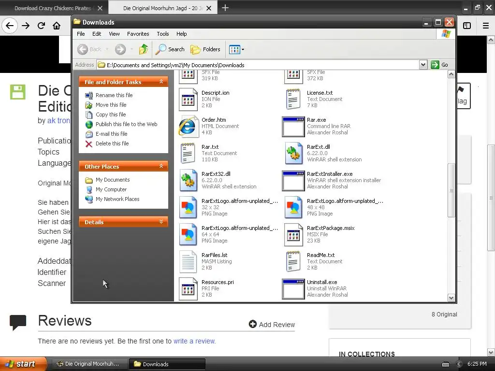Select the Rar.exe file icon
This screenshot has width=495, height=371.
[x=293, y=127]
